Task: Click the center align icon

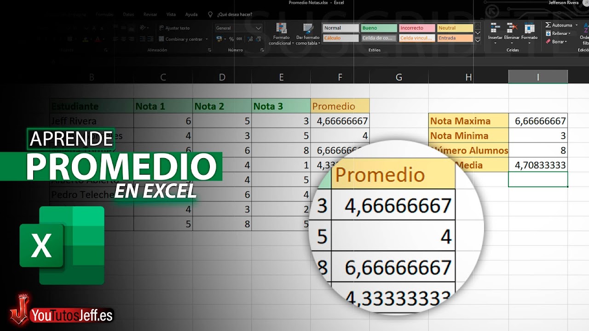Action: coord(123,39)
